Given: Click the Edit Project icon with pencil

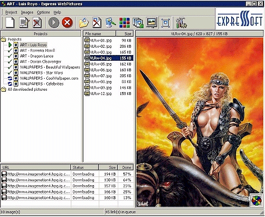Looking at the screenshot, I should (24, 22).
